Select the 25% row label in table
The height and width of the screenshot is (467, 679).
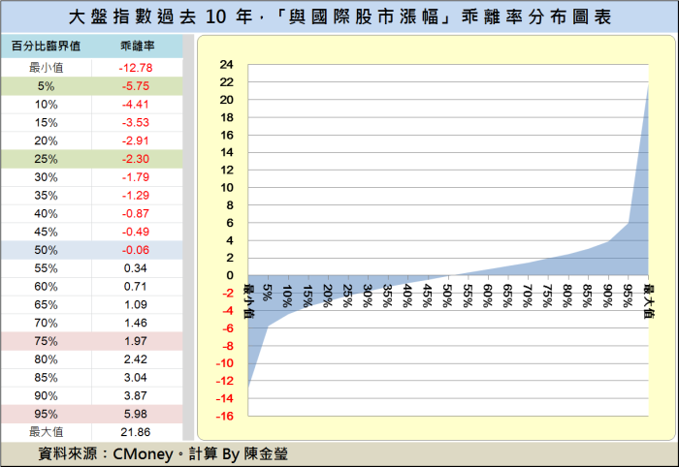tap(46, 159)
